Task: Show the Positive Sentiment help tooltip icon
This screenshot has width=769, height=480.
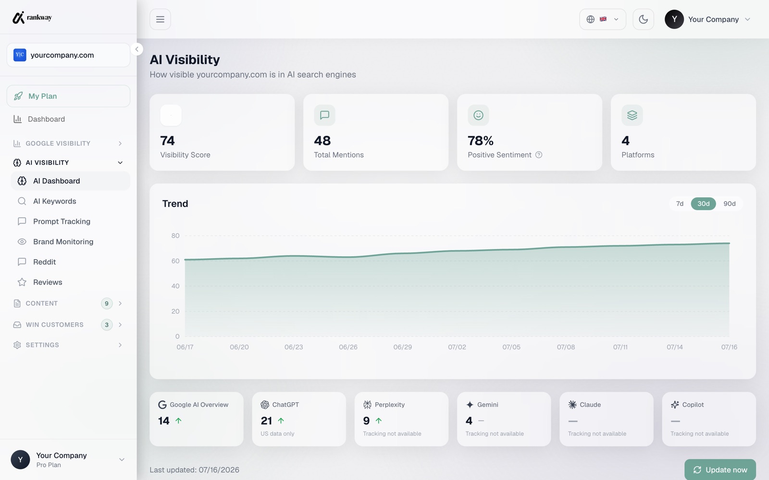Action: (x=539, y=155)
